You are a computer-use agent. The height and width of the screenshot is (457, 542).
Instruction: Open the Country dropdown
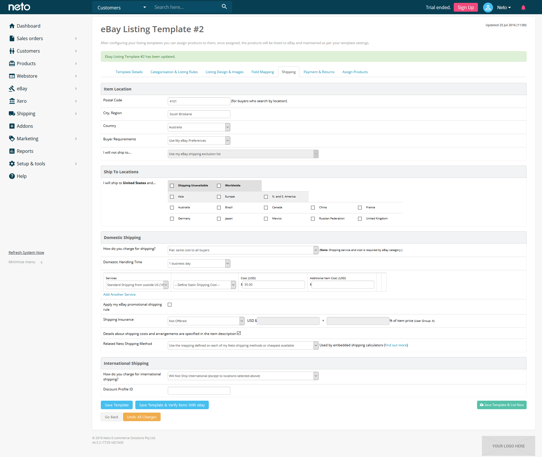[x=199, y=127]
